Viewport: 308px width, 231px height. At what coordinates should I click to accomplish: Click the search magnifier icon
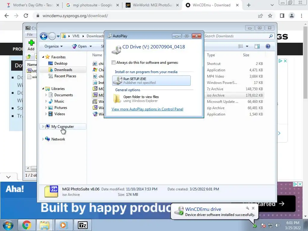pyautogui.click(x=271, y=36)
